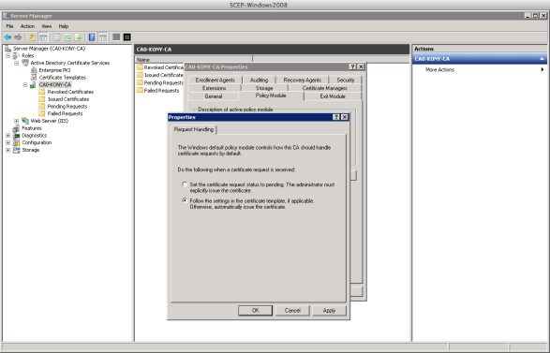The height and width of the screenshot is (353, 550).
Task: Click the Server Manager root node icon
Action: [7, 49]
